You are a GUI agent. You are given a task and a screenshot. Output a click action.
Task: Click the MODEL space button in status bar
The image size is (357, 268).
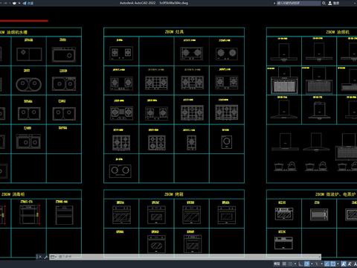click(x=277, y=264)
